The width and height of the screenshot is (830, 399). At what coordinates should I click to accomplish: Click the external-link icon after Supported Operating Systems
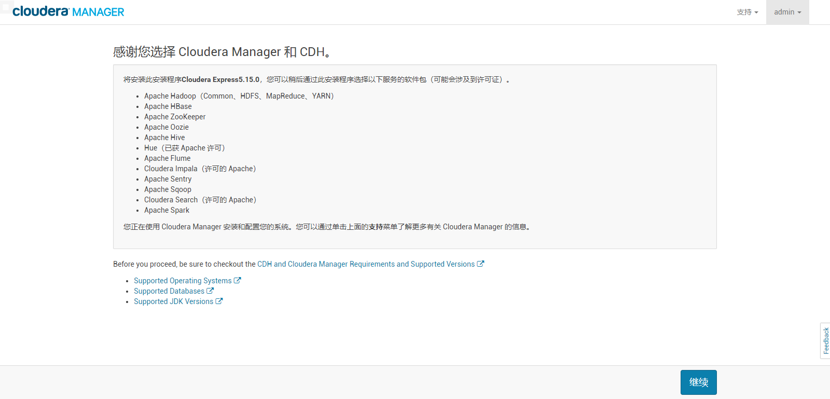pyautogui.click(x=237, y=280)
